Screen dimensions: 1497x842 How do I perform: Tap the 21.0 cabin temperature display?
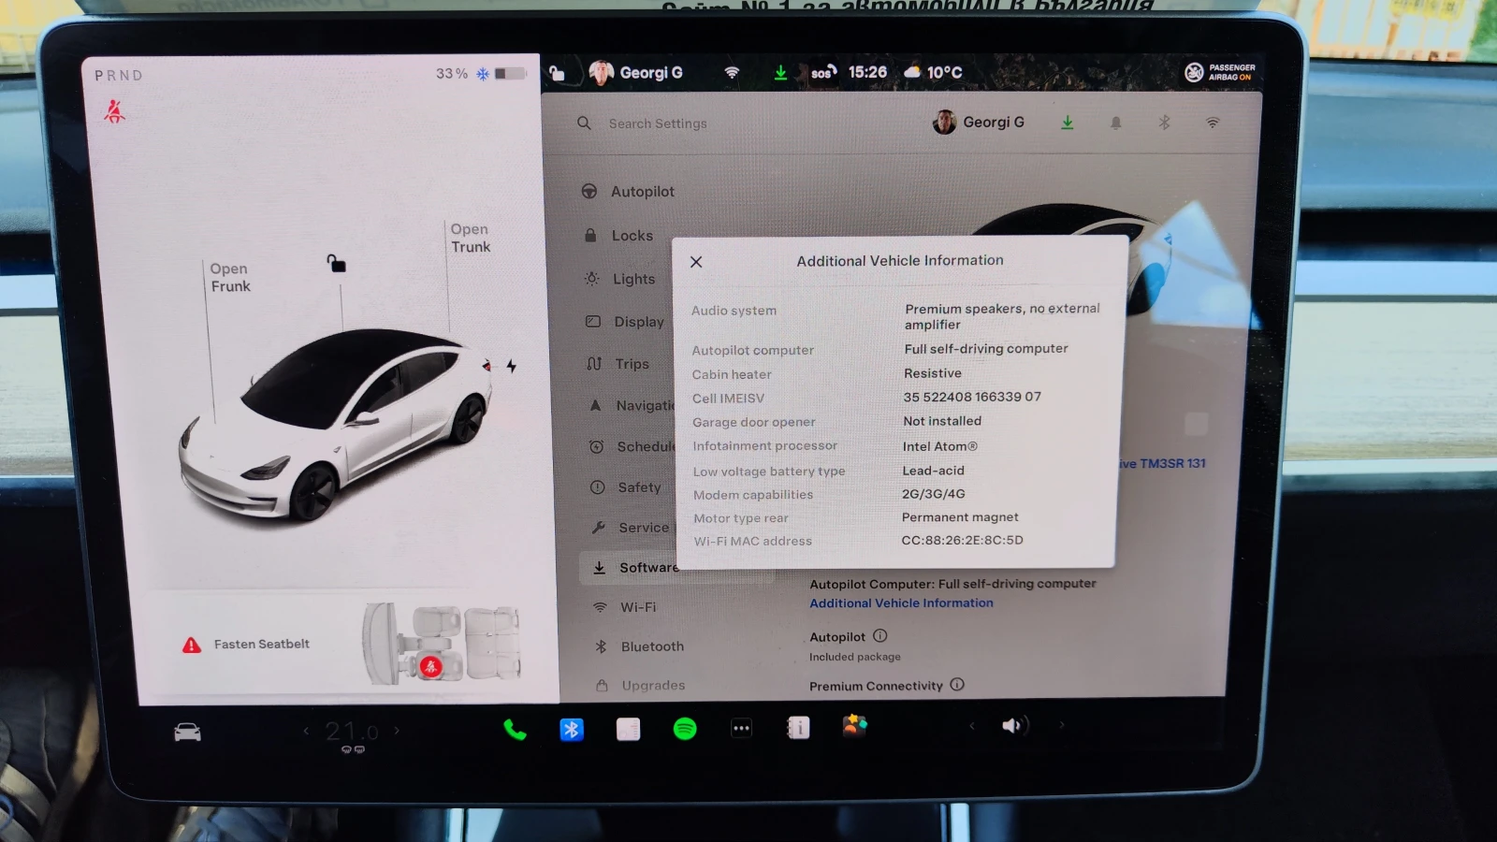352,732
